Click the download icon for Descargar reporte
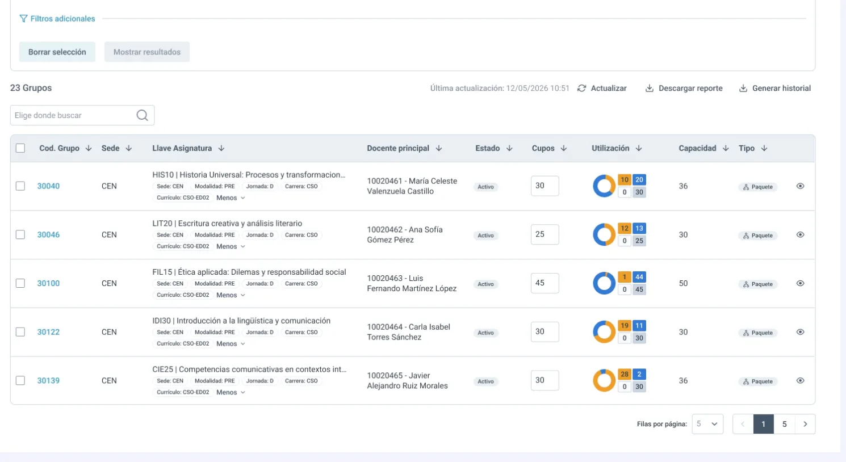This screenshot has height=462, width=846. pos(650,88)
